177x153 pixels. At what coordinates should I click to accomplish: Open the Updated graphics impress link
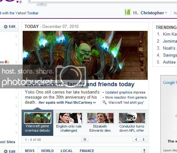(125, 92)
